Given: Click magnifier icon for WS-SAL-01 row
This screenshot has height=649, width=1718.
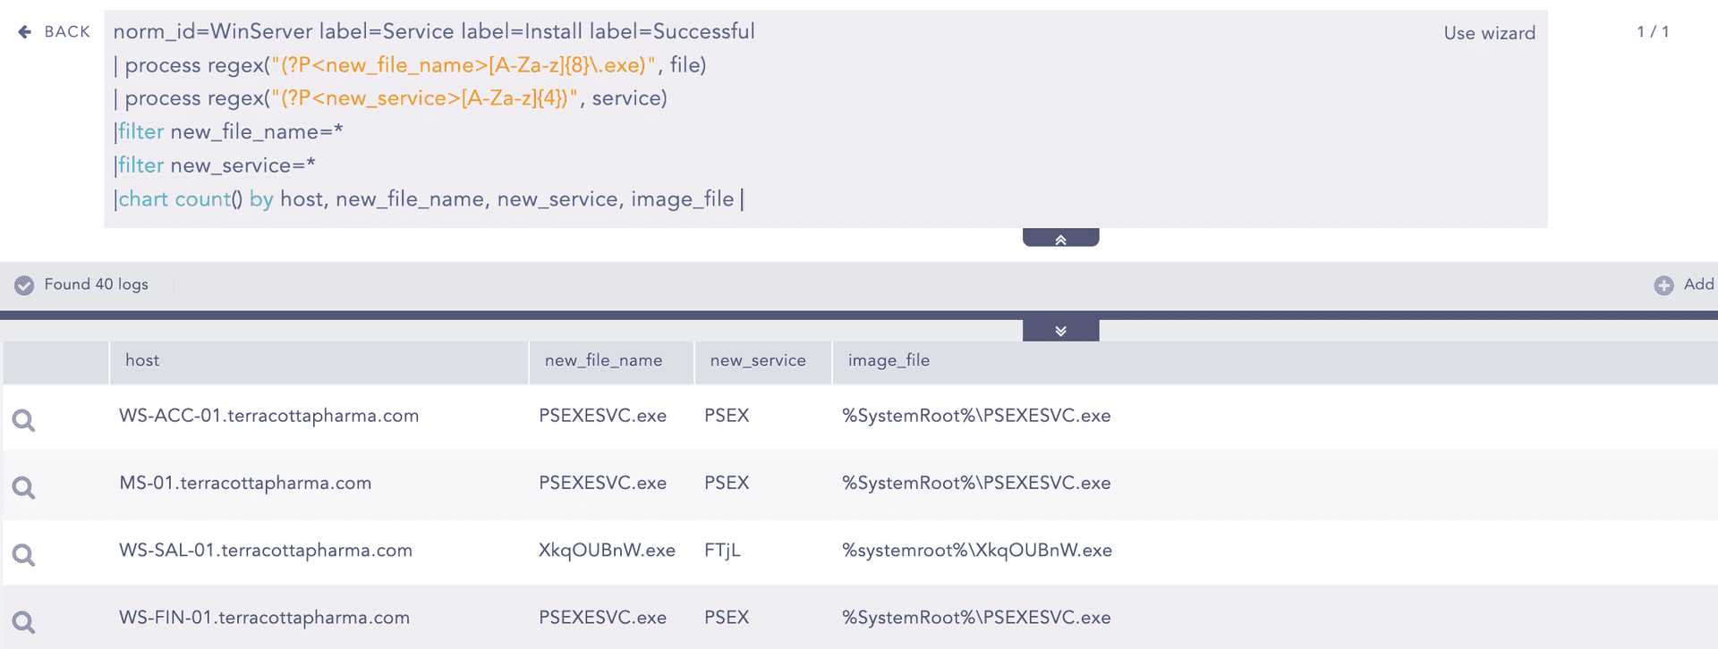Looking at the screenshot, I should tap(24, 555).
